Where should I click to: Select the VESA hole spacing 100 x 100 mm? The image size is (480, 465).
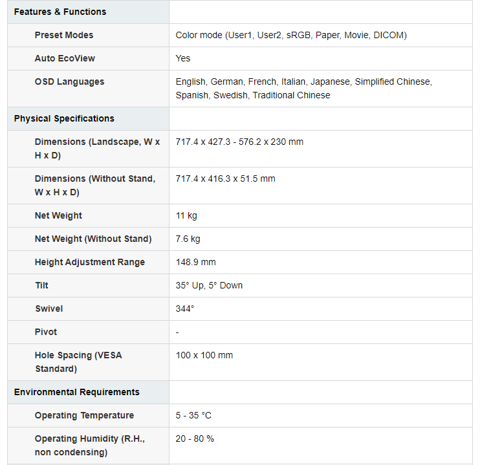click(204, 355)
